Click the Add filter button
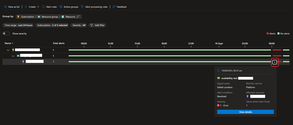The width and height of the screenshot is (293, 125). click(97, 25)
